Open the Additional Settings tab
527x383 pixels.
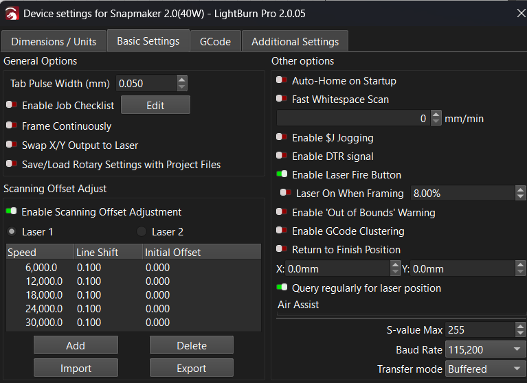coord(295,41)
